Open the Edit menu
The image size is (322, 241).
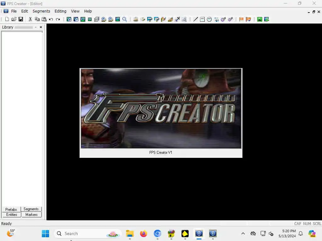click(x=25, y=11)
